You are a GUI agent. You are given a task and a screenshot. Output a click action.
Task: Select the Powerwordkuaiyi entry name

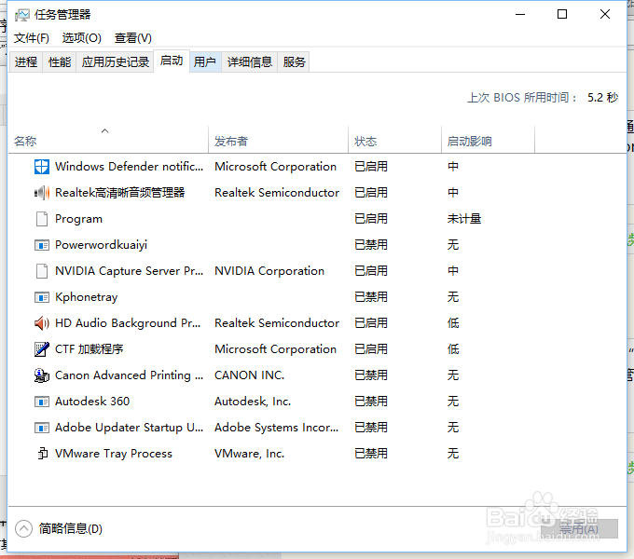[101, 245]
